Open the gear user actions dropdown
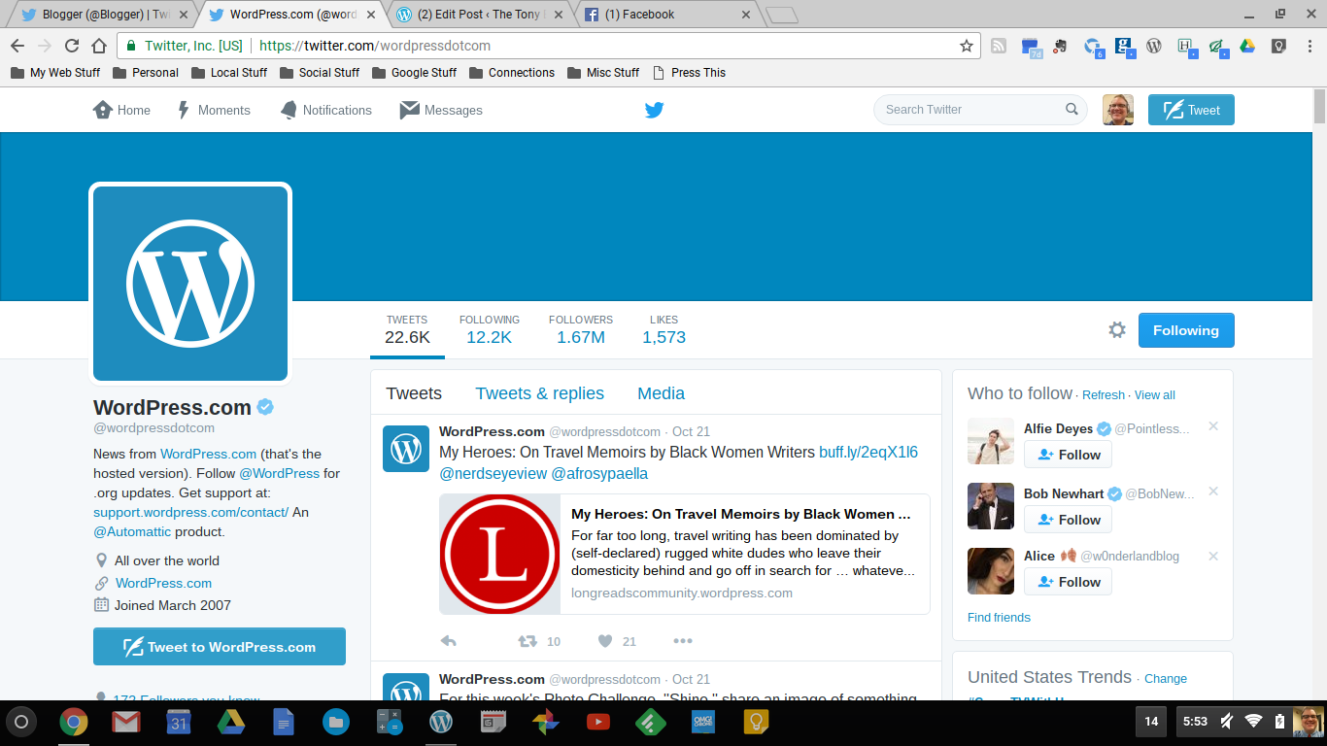The width and height of the screenshot is (1327, 746). (1117, 330)
